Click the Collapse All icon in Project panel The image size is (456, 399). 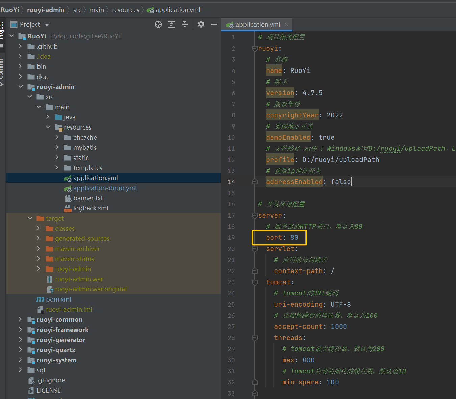(185, 24)
